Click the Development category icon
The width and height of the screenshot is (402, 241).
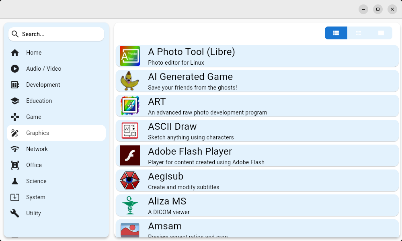(x=15, y=85)
